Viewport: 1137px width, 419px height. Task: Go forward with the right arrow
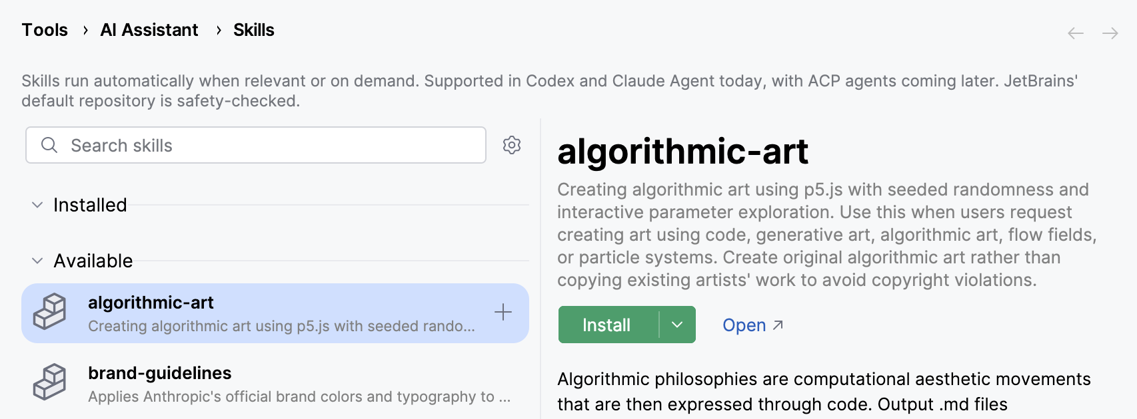click(1110, 33)
